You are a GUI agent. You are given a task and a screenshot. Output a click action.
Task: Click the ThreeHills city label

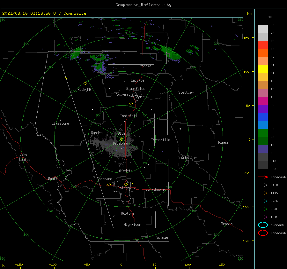coord(160,140)
